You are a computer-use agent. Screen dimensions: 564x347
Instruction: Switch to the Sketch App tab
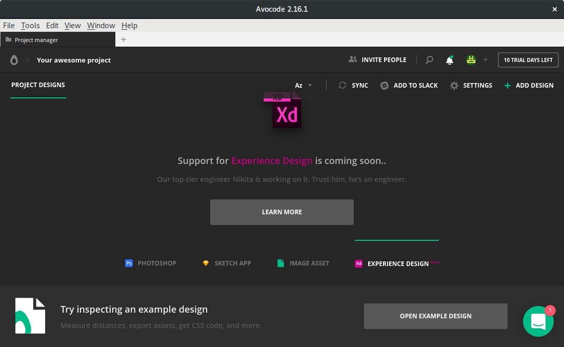coord(233,263)
